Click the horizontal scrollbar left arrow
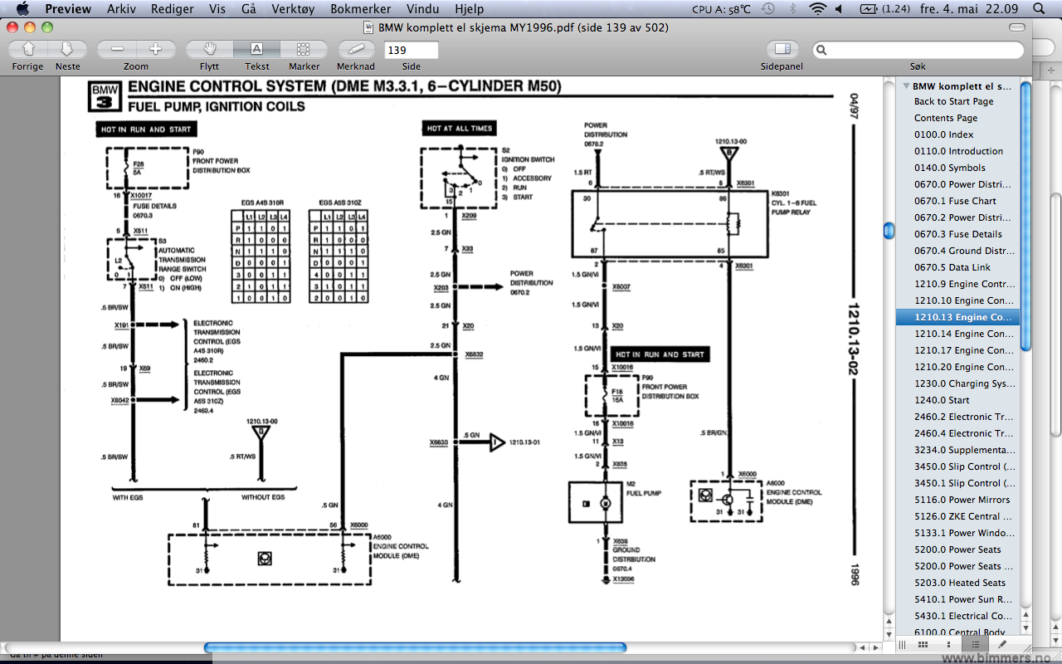Viewport: 1062px width, 664px height. click(x=863, y=647)
